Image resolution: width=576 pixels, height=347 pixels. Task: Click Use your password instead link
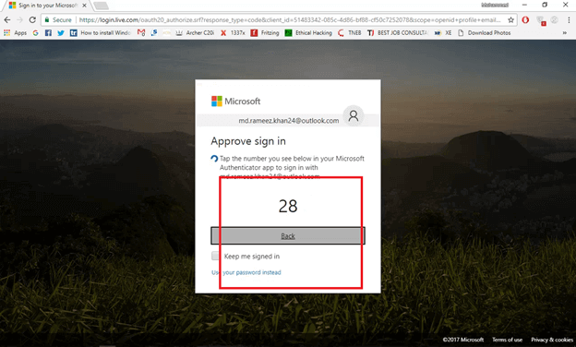tap(246, 272)
